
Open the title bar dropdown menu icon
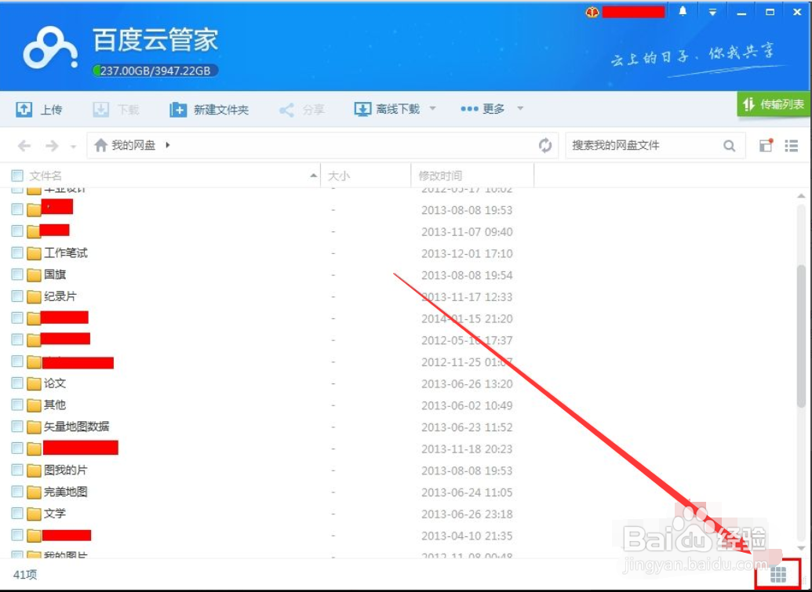(712, 12)
